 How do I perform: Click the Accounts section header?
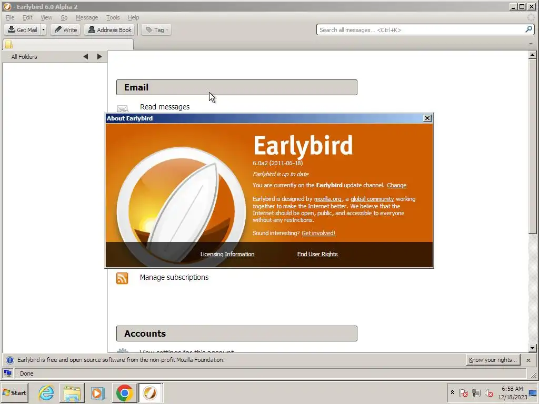[236, 334]
